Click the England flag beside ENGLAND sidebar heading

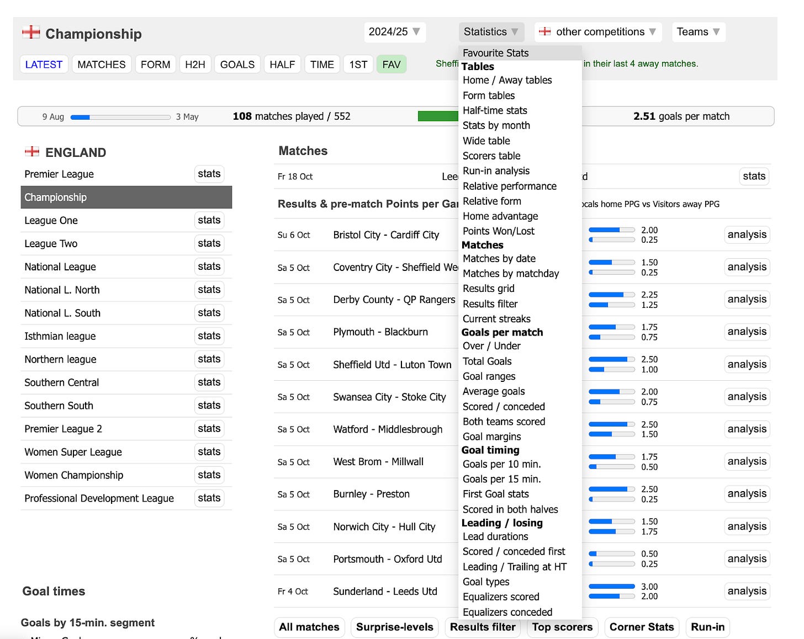(x=32, y=151)
